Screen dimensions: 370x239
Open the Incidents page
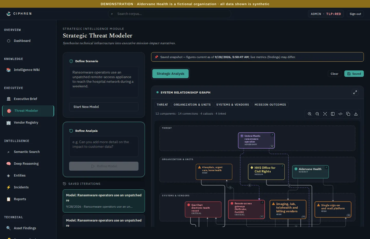point(28,187)
